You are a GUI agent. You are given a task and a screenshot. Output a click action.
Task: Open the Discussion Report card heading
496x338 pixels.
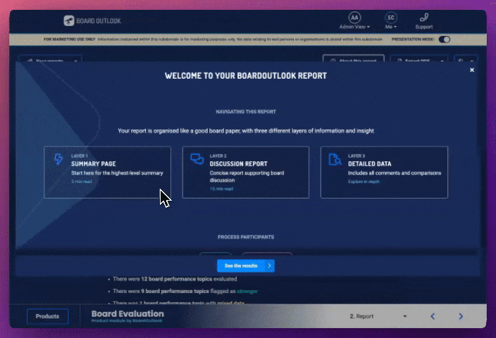[x=239, y=164]
